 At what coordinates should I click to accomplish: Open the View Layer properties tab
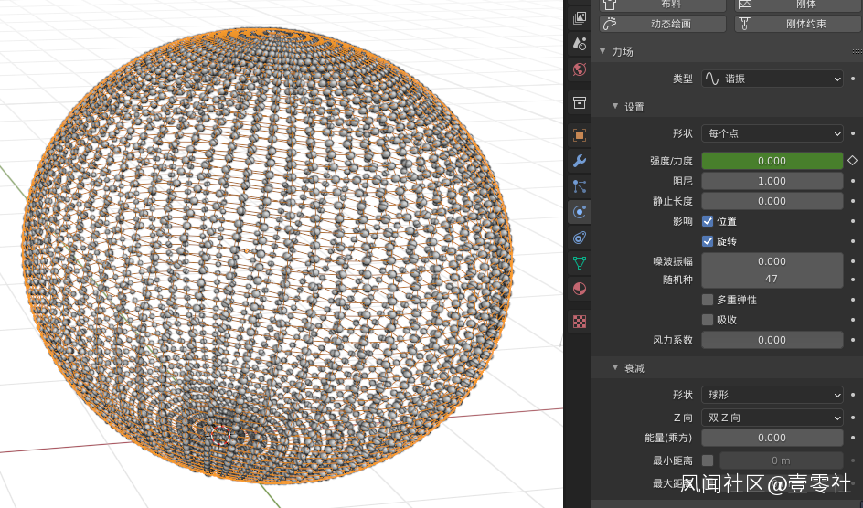[580, 18]
